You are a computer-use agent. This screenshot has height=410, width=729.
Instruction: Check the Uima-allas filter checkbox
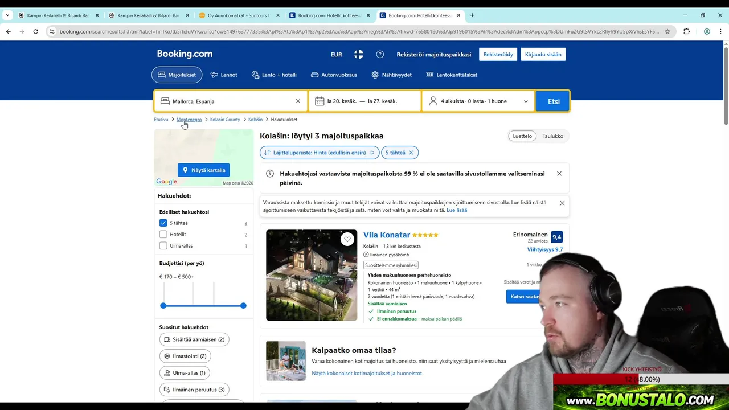tap(163, 246)
